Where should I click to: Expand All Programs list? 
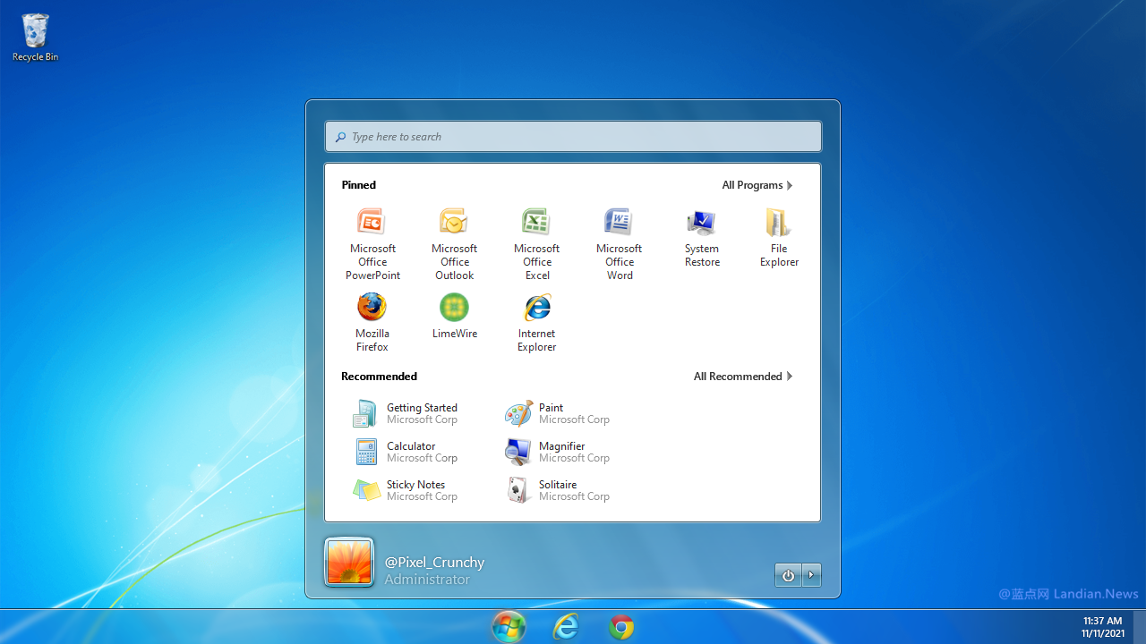coord(757,185)
